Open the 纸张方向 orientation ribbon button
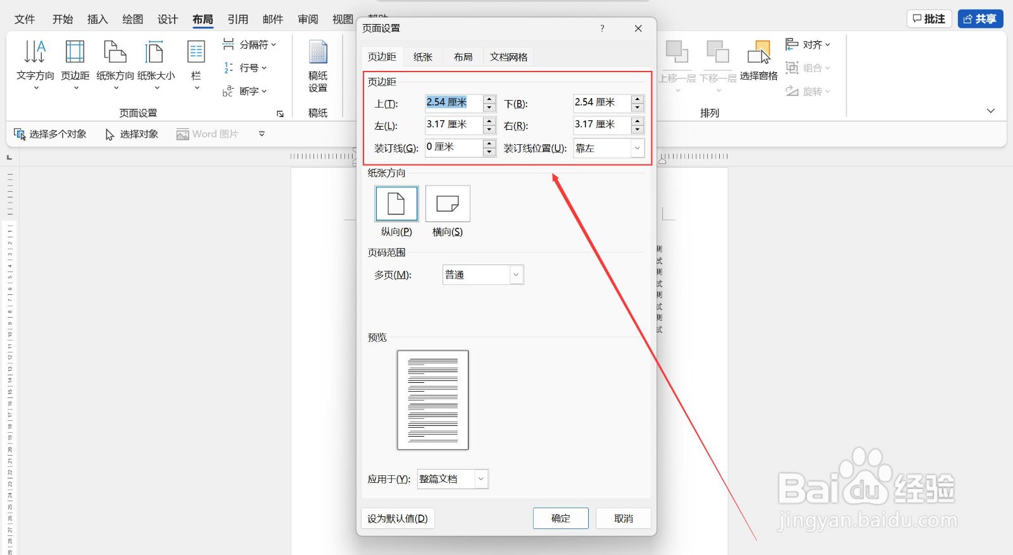 coord(115,65)
